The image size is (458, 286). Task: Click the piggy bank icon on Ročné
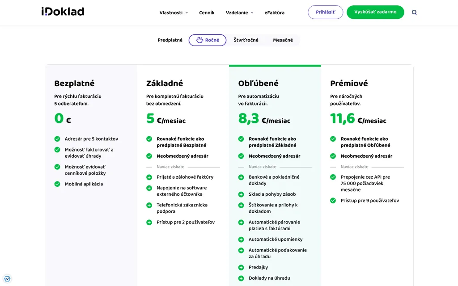click(x=199, y=40)
